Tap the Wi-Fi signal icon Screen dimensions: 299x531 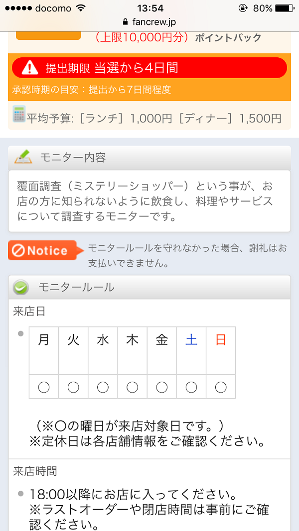[81, 8]
